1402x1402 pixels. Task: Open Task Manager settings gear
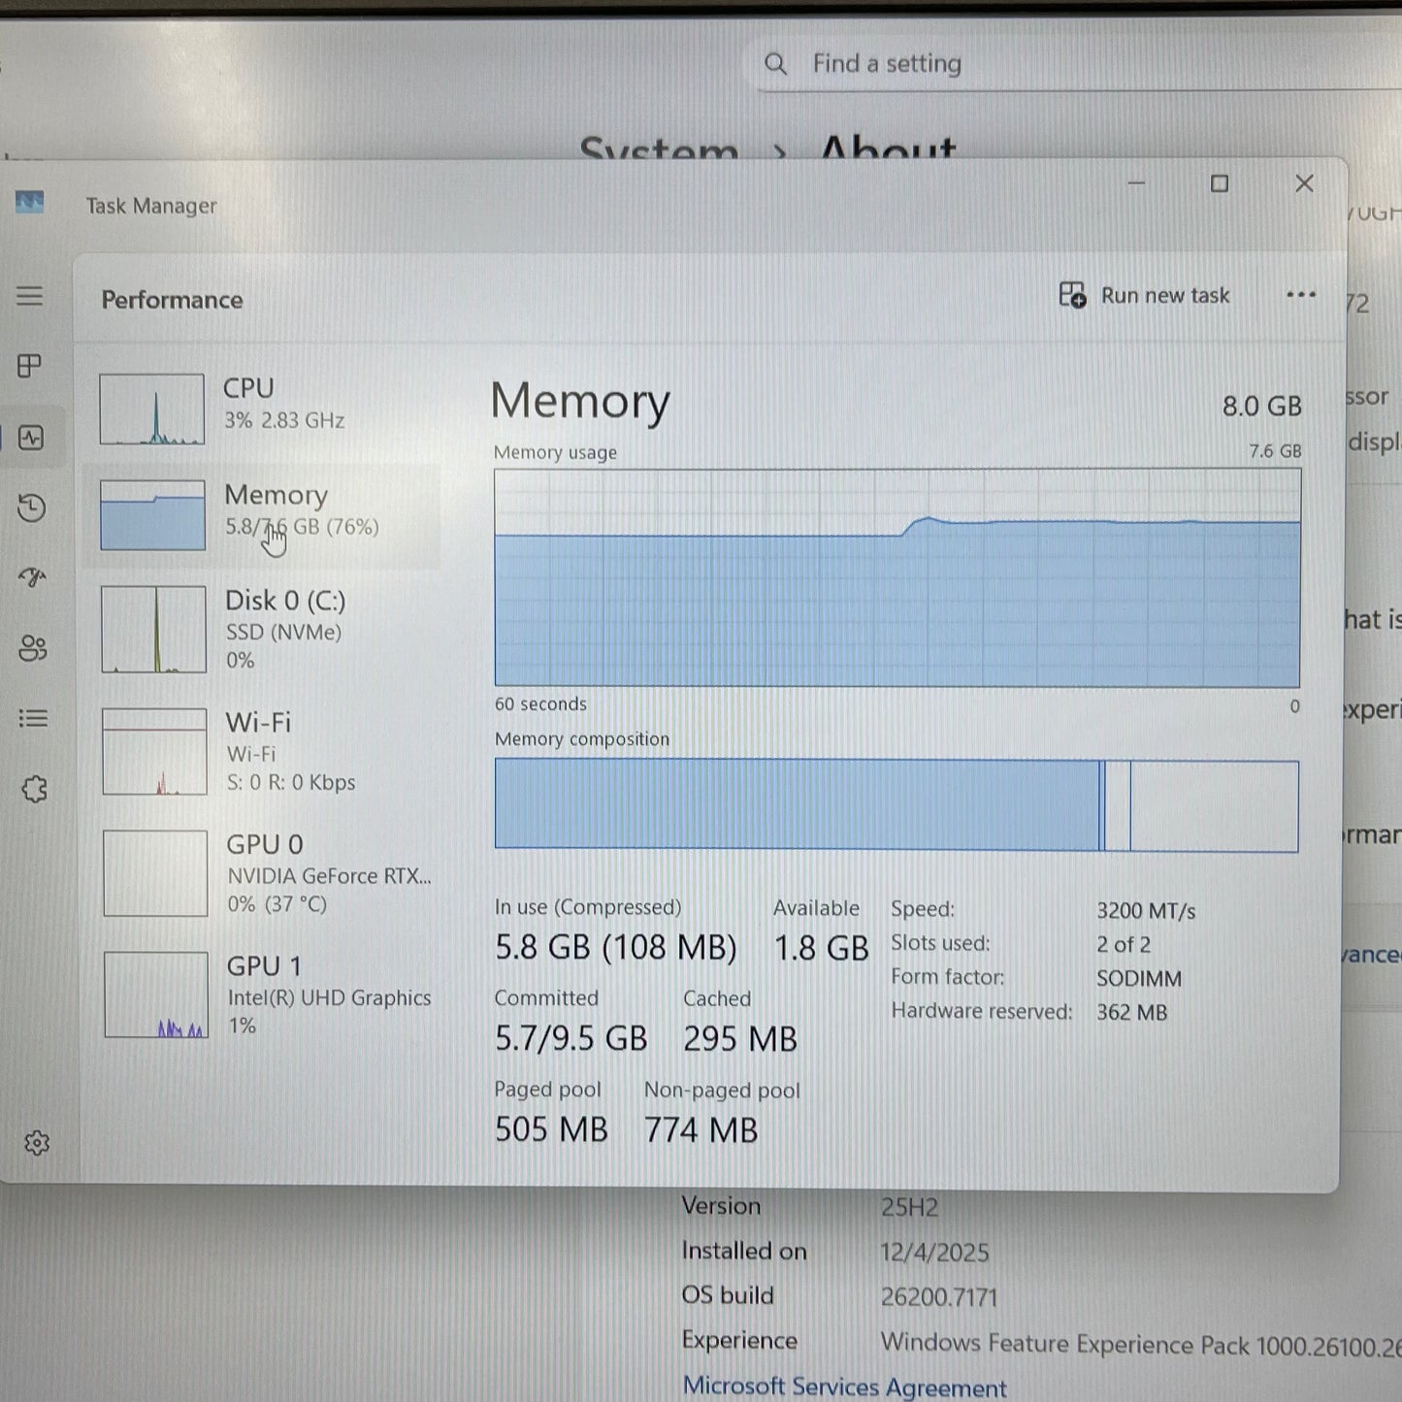pos(37,1142)
